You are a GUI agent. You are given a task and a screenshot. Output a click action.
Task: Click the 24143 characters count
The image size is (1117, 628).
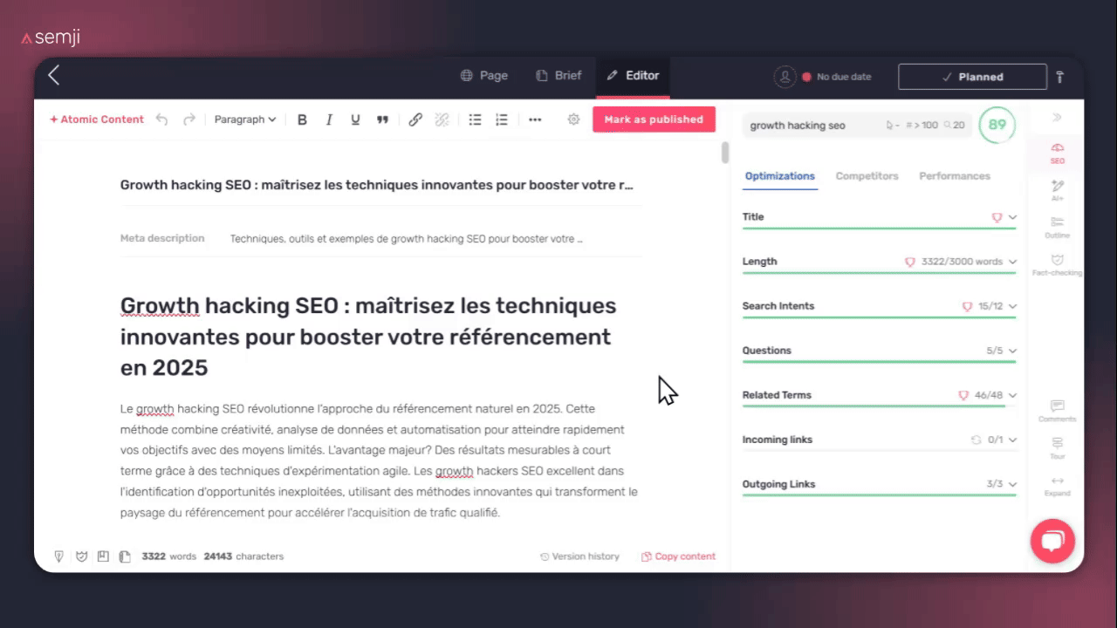tap(243, 556)
